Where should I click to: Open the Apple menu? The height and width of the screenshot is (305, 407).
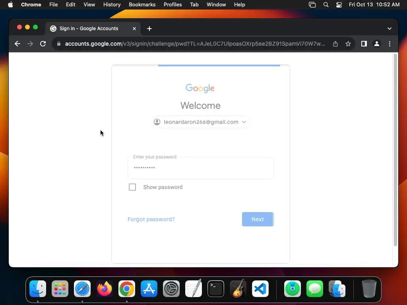(x=10, y=4)
